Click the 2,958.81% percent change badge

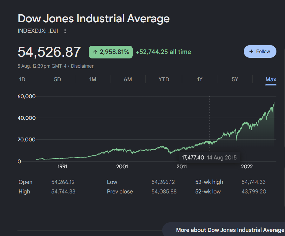(111, 52)
